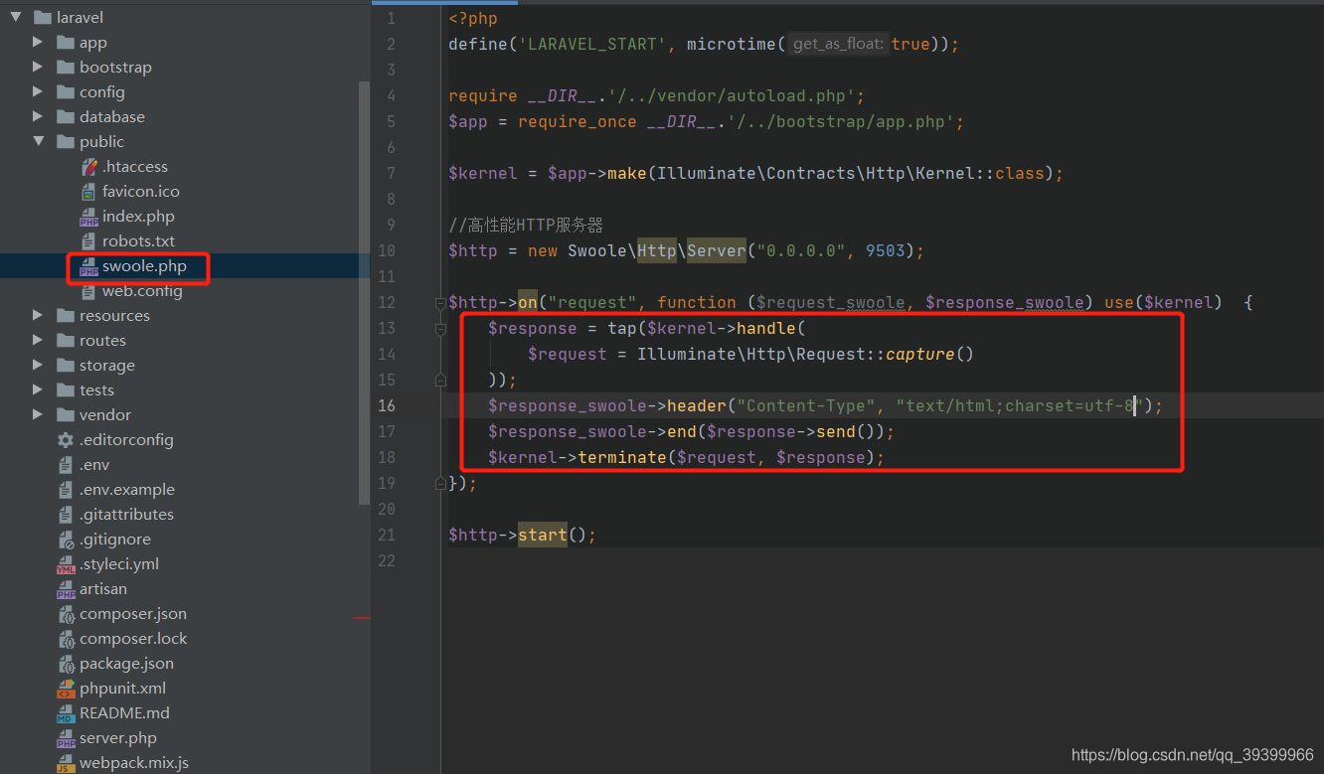Open the phpunit.xml configuration file
1324x774 pixels.
[x=121, y=688]
